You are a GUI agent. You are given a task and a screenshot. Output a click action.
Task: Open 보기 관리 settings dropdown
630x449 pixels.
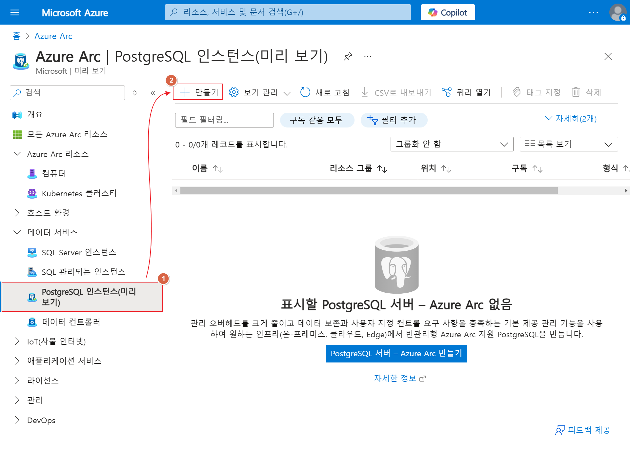click(x=260, y=92)
